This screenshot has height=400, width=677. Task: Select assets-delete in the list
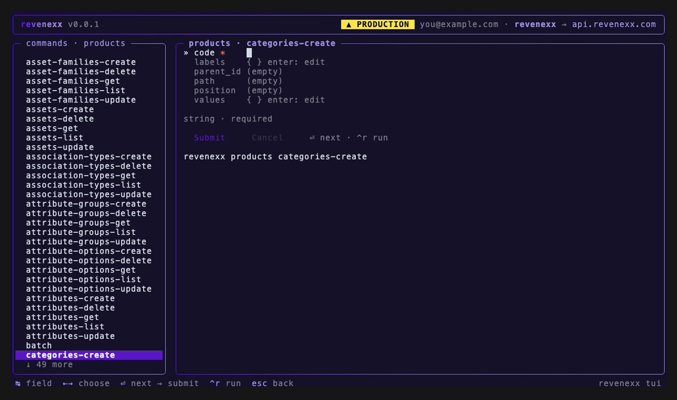60,119
